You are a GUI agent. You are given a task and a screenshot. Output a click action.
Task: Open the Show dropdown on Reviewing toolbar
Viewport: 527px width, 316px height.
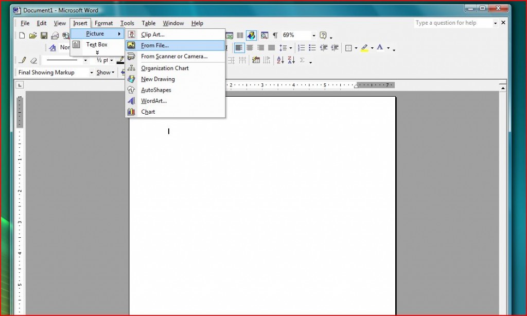[x=106, y=73]
